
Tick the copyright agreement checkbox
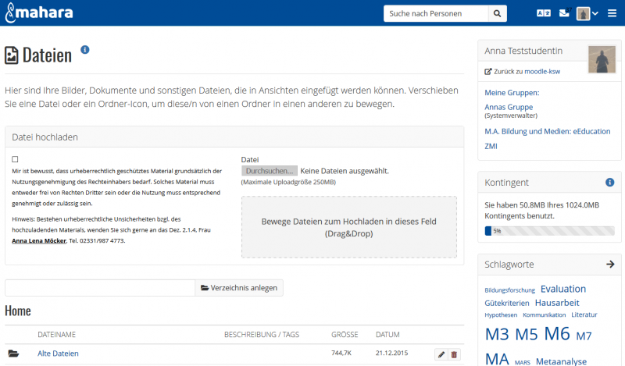[15, 159]
